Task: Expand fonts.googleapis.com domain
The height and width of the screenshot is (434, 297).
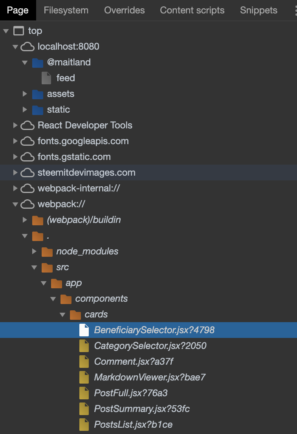Action: 15,141
